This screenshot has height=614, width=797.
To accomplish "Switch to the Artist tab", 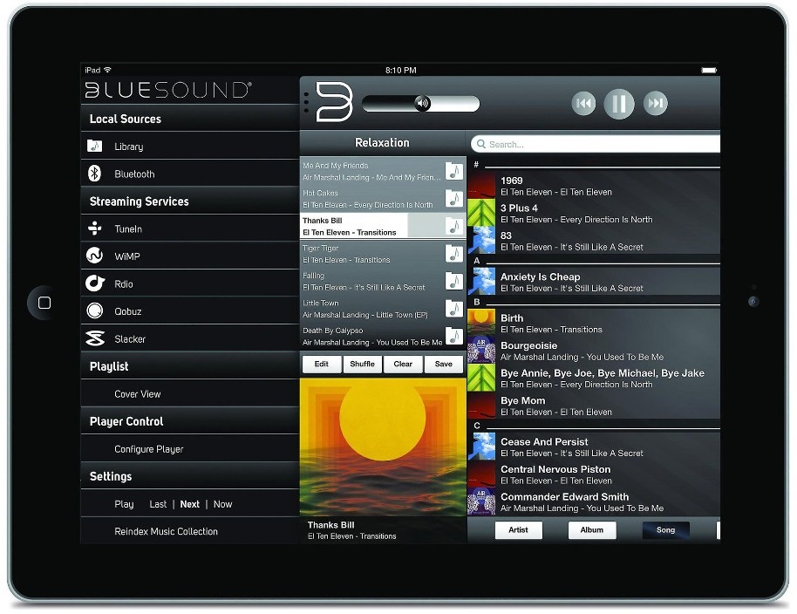I will click(519, 529).
